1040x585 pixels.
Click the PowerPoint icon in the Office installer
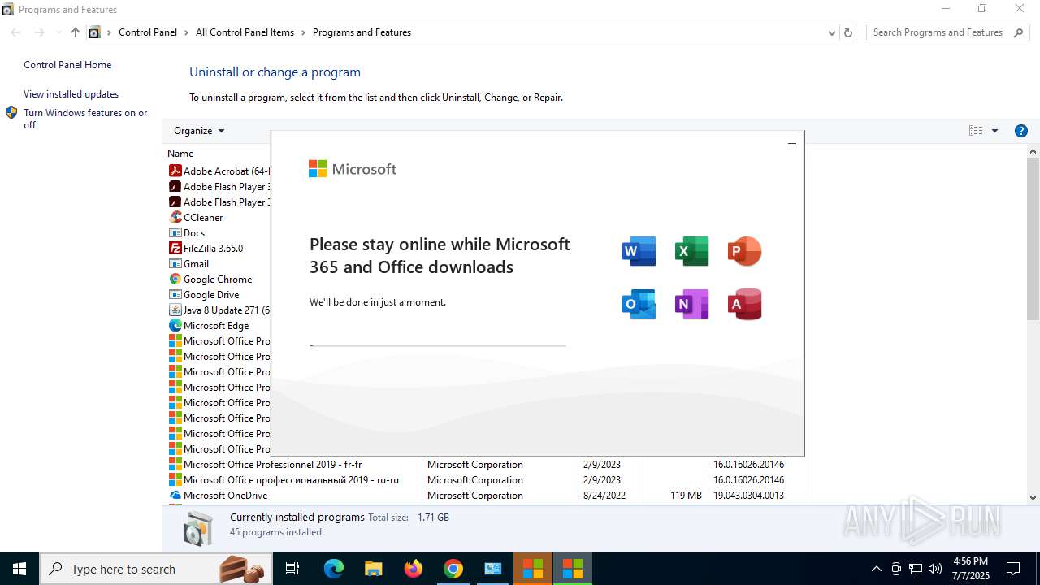tap(744, 251)
